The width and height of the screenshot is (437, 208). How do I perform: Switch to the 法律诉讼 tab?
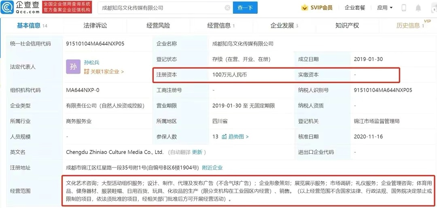(x=95, y=25)
